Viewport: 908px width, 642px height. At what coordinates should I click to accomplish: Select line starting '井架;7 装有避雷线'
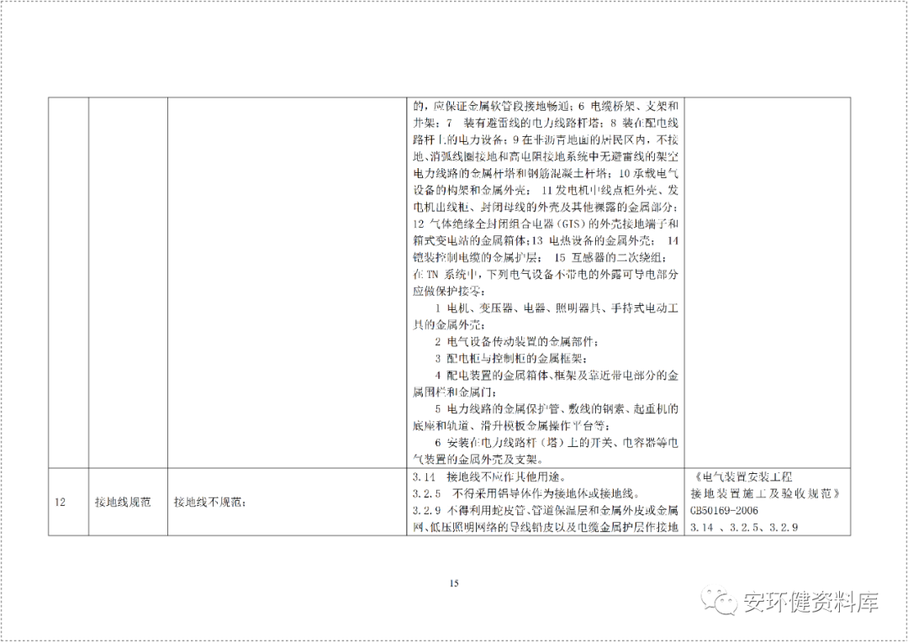click(x=546, y=124)
